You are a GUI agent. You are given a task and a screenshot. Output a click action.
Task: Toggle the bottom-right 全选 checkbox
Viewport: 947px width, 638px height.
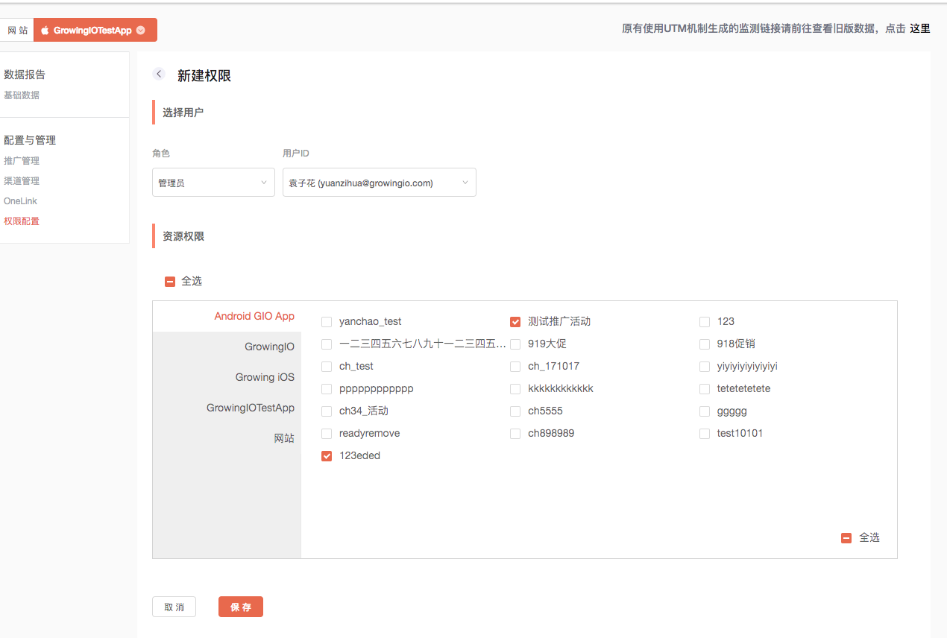(846, 538)
